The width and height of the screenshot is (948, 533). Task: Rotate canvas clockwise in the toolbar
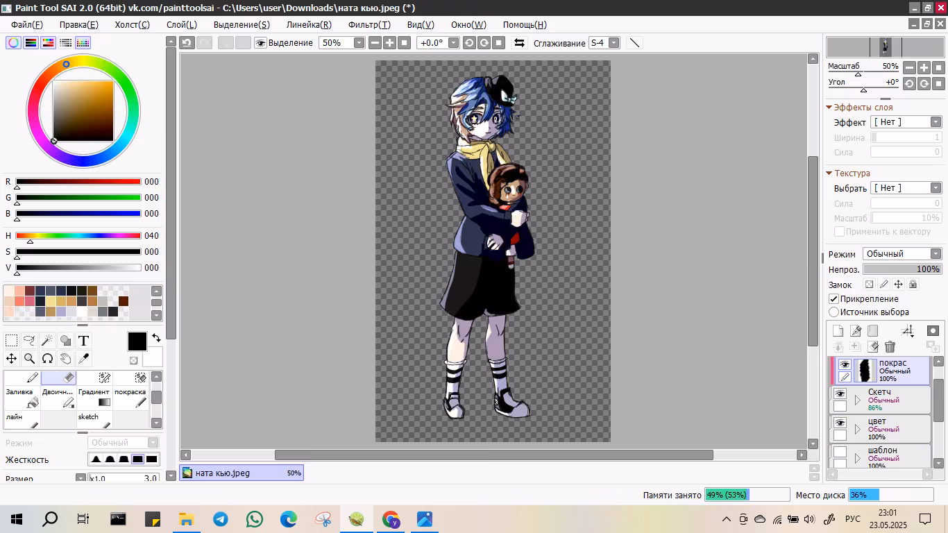coord(484,43)
